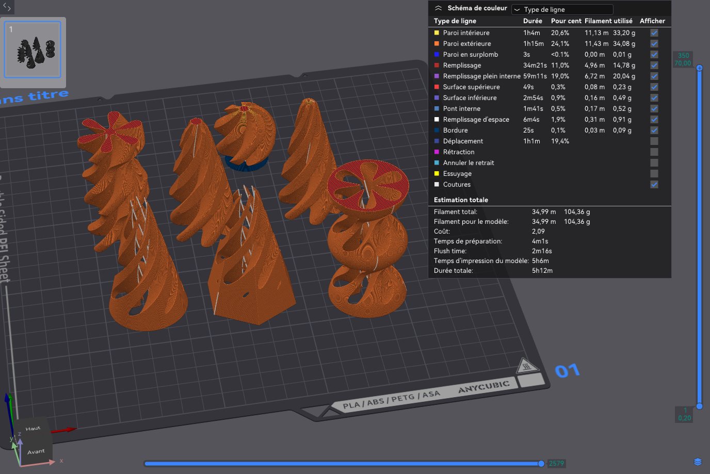Select plate 1 thumbnail

pyautogui.click(x=33, y=50)
